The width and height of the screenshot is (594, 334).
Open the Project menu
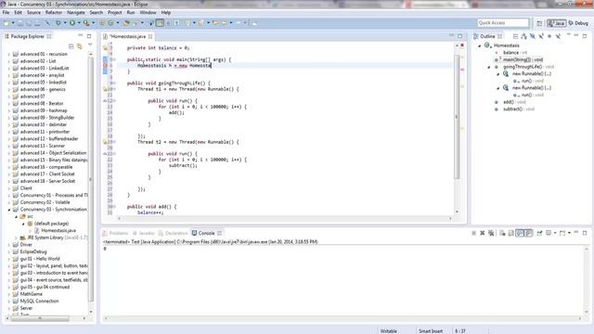coord(114,12)
